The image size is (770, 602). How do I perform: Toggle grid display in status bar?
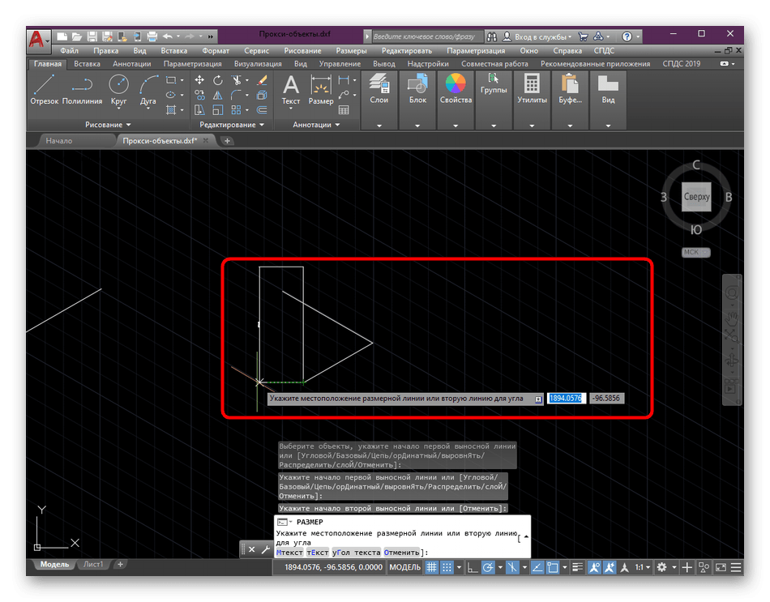click(432, 568)
